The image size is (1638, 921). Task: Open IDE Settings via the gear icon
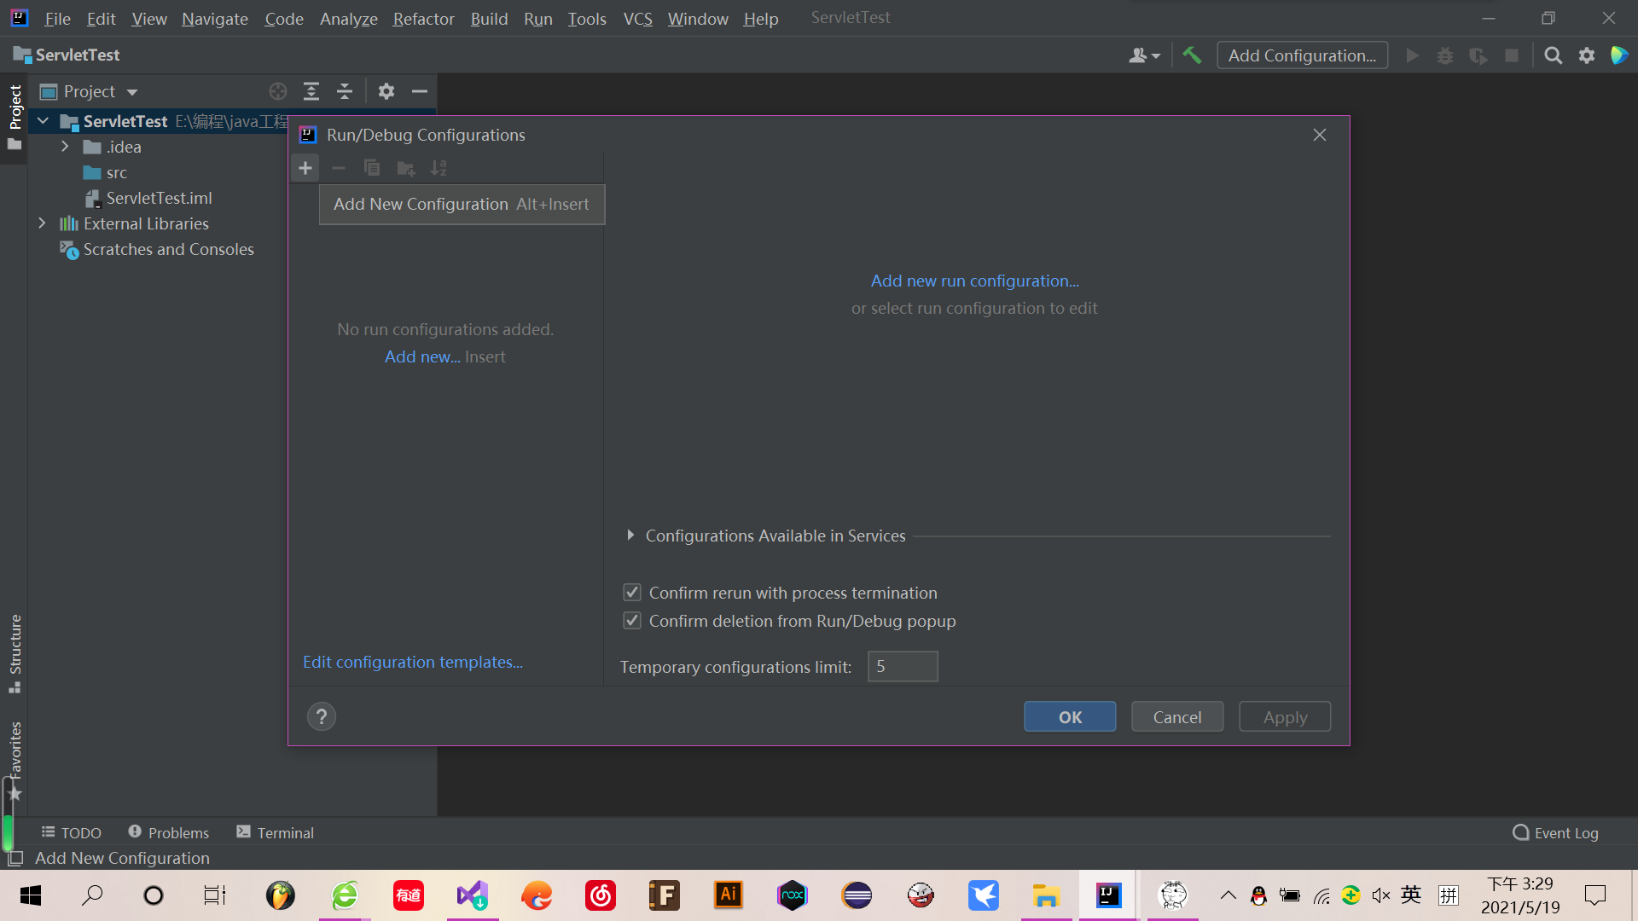(x=1587, y=55)
